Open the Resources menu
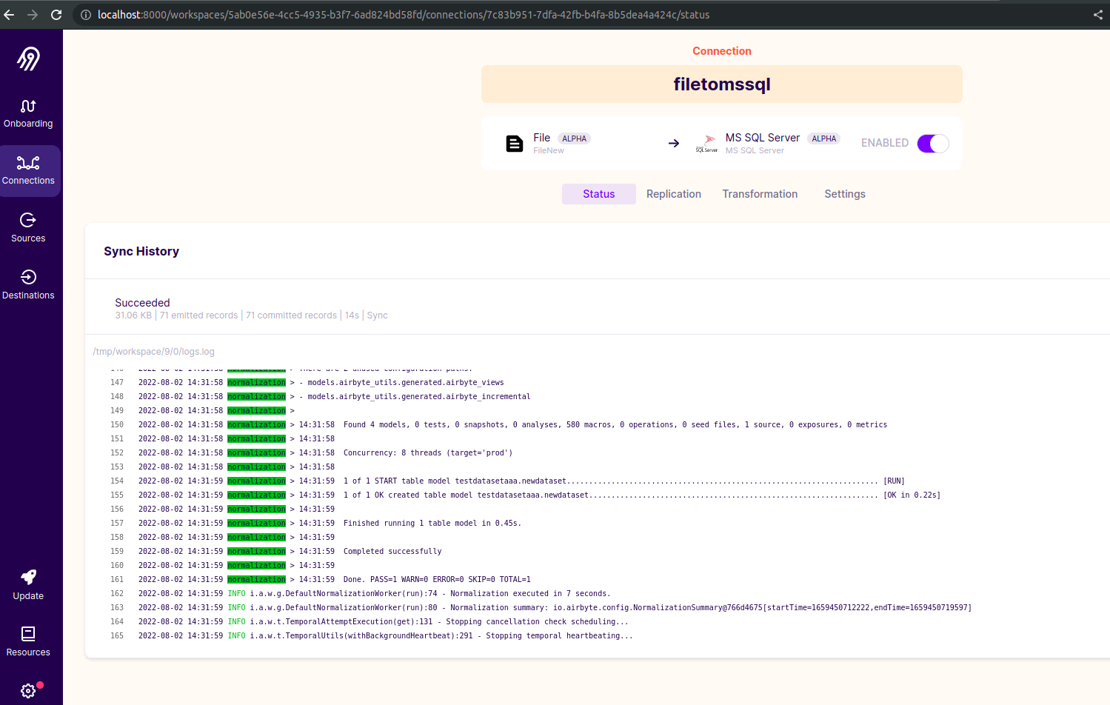Image resolution: width=1110 pixels, height=705 pixels. pos(28,641)
